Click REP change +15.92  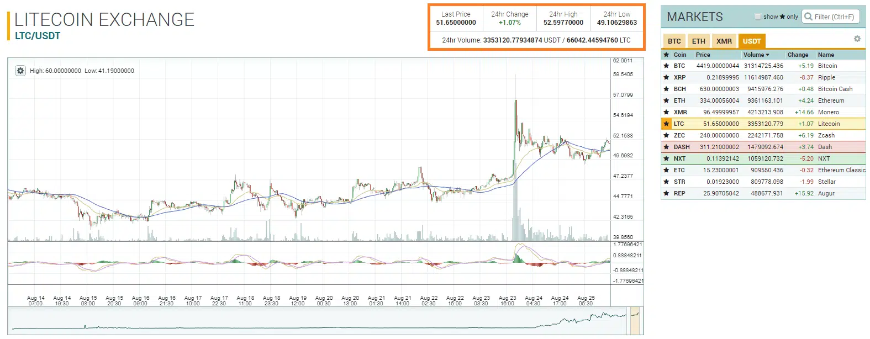[804, 193]
